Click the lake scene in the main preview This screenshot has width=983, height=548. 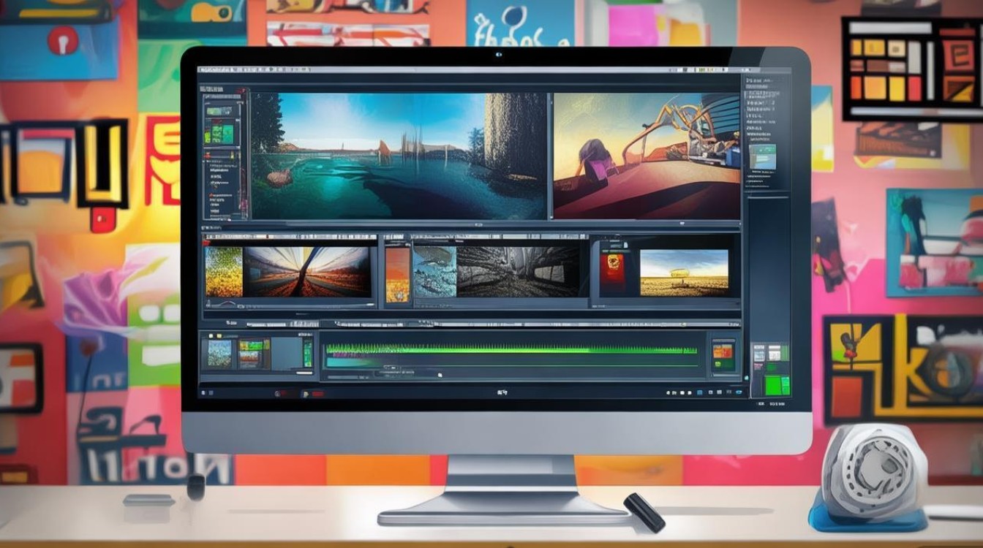click(x=399, y=156)
